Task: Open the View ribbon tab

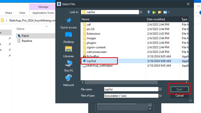Action: tap(22, 13)
